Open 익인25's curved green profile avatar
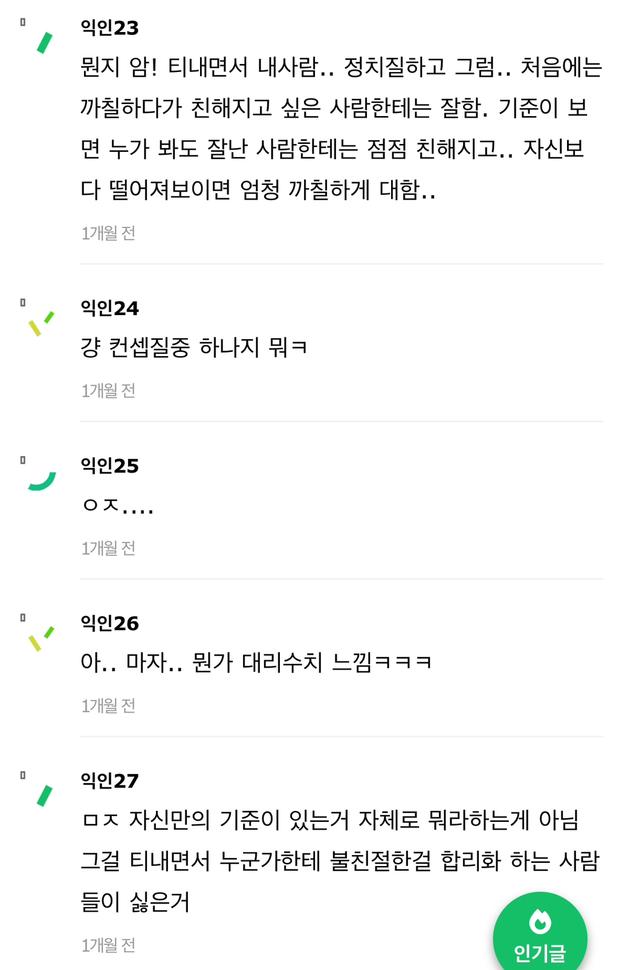Screen dimensions: 619x970 pos(42,481)
